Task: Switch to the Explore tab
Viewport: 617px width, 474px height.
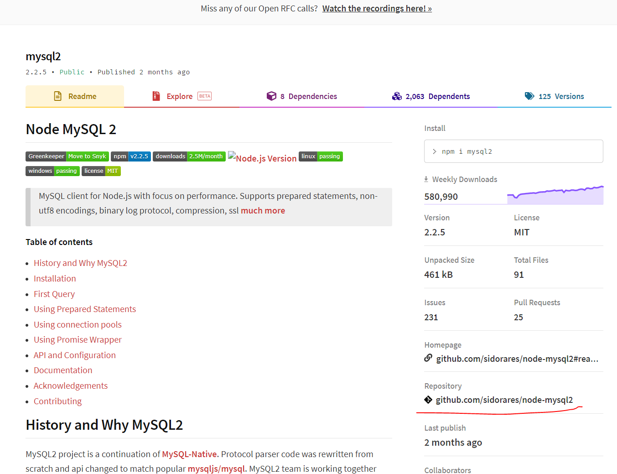Action: pos(181,96)
